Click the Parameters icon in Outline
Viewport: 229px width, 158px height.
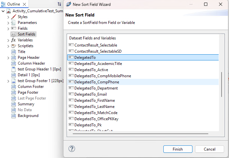tap(13, 23)
